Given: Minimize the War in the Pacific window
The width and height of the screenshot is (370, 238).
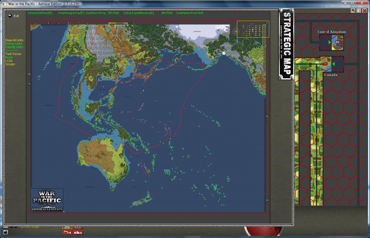Looking at the screenshot, I should [x=346, y=3].
